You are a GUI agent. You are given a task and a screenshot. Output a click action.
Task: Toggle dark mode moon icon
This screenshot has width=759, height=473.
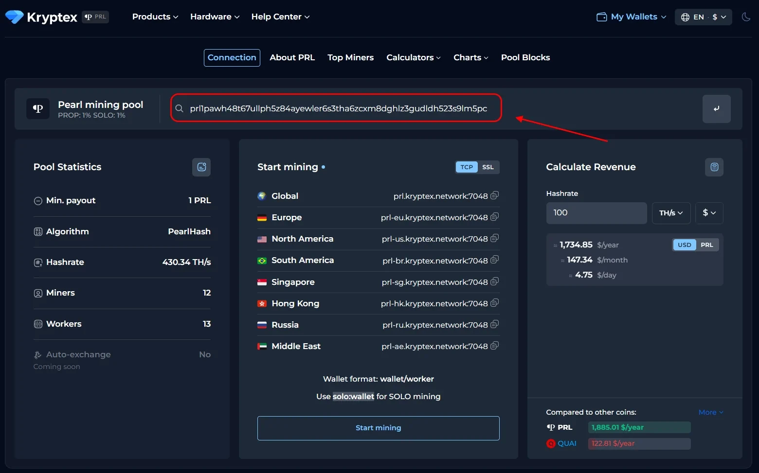click(x=746, y=17)
